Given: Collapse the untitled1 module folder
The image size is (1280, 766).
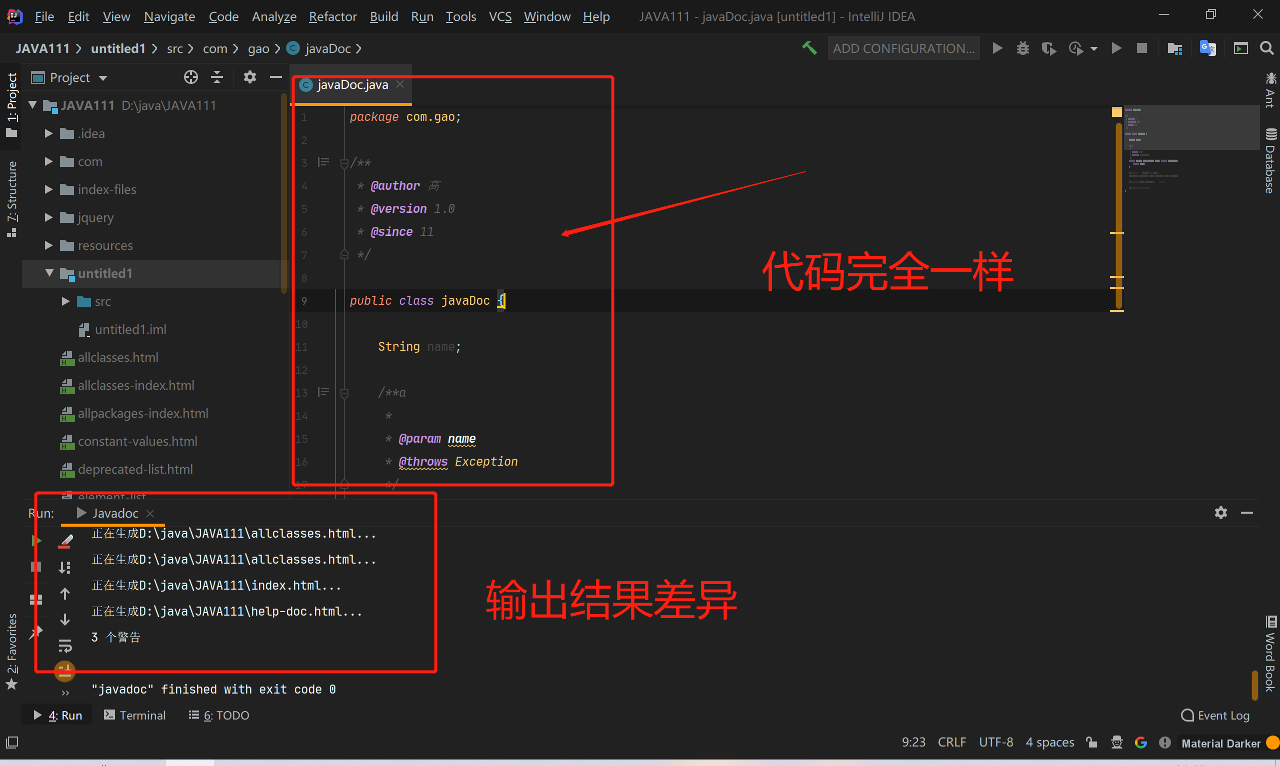Looking at the screenshot, I should click(49, 273).
